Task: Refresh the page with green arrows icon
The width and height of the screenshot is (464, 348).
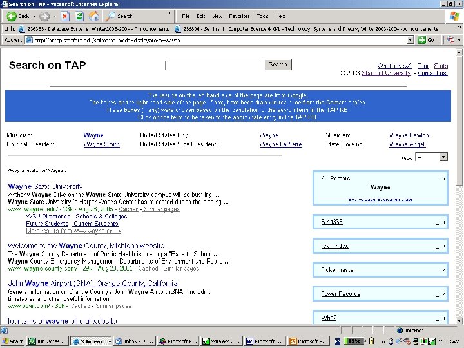Action: click(79, 16)
